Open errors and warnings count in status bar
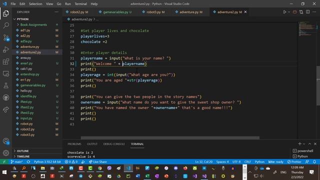Screen dimensions: 320x180 coord(71,162)
